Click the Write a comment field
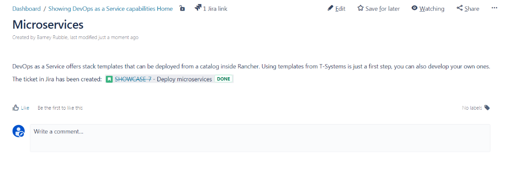 [x=260, y=138]
